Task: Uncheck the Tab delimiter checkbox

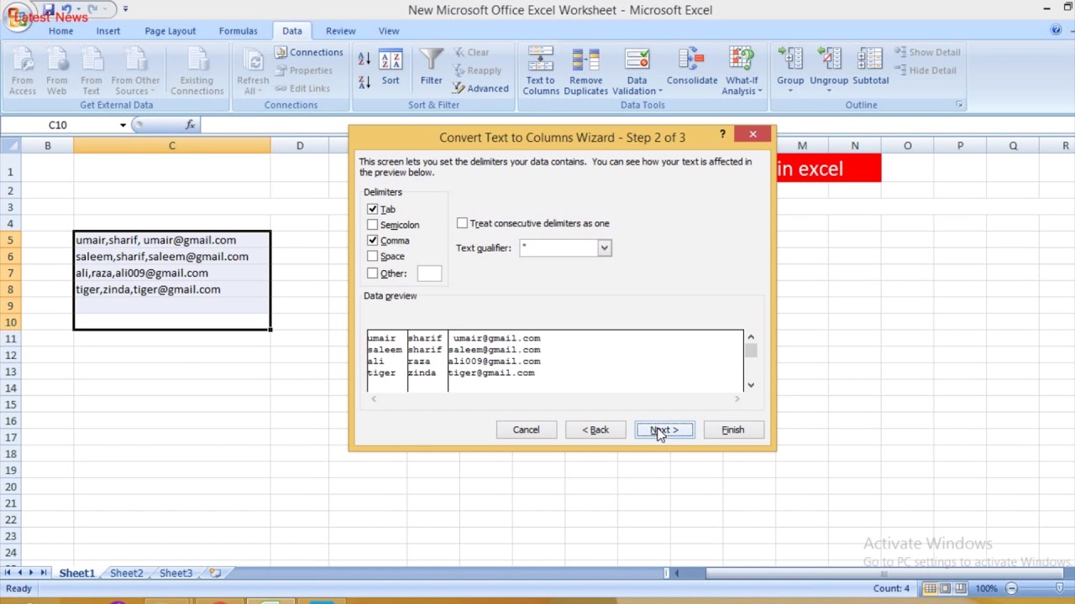Action: coord(372,209)
